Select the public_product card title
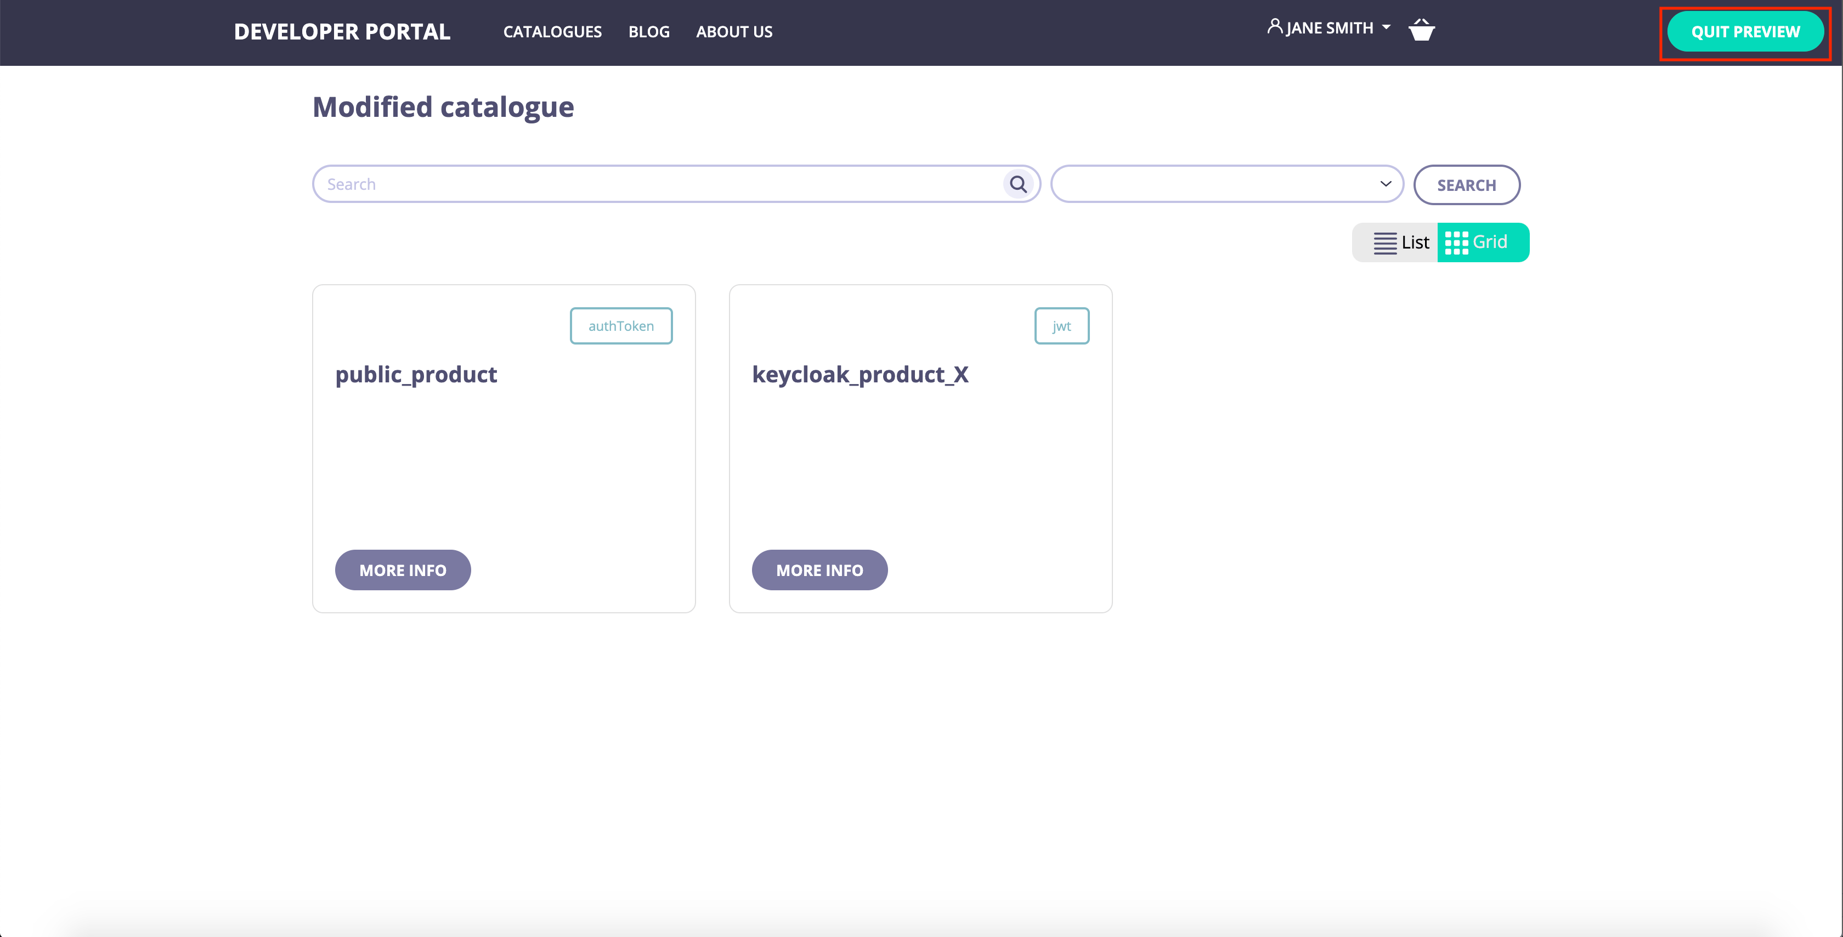Screen dimensions: 1843x937 pyautogui.click(x=416, y=374)
